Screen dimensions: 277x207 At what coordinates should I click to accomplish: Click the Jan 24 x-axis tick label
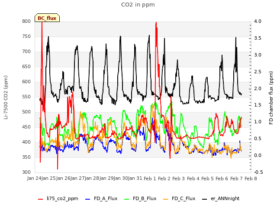(x=34, y=179)
